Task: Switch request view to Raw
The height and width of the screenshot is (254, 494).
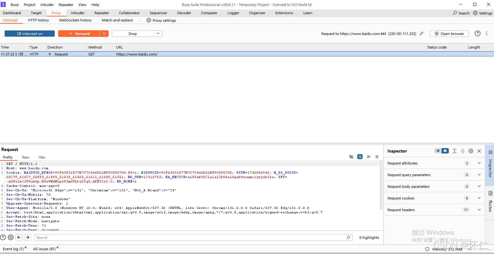Action: pyautogui.click(x=26, y=157)
